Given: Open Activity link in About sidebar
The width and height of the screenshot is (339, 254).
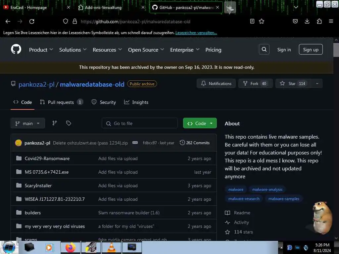Looking at the screenshot, I should 237,222.
